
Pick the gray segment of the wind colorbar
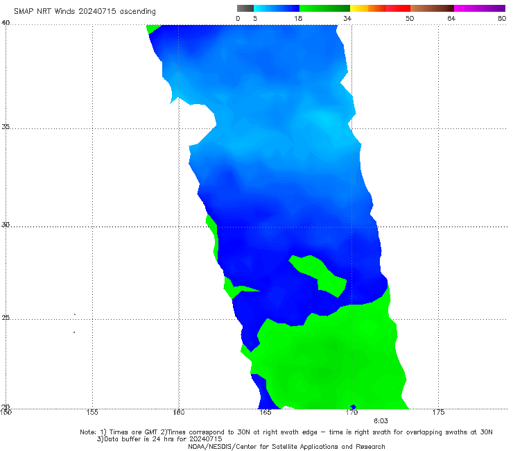coord(245,8)
